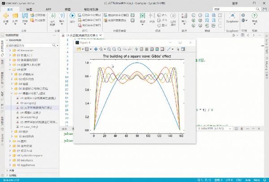269x182 pixels.
Task: Open 04 wholeFile.jl in file tree
Action: pos(29,117)
